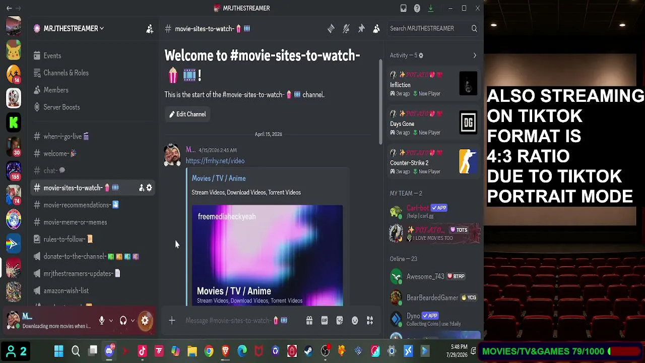Open movie-meme-or-memes channel

pyautogui.click(x=93, y=222)
